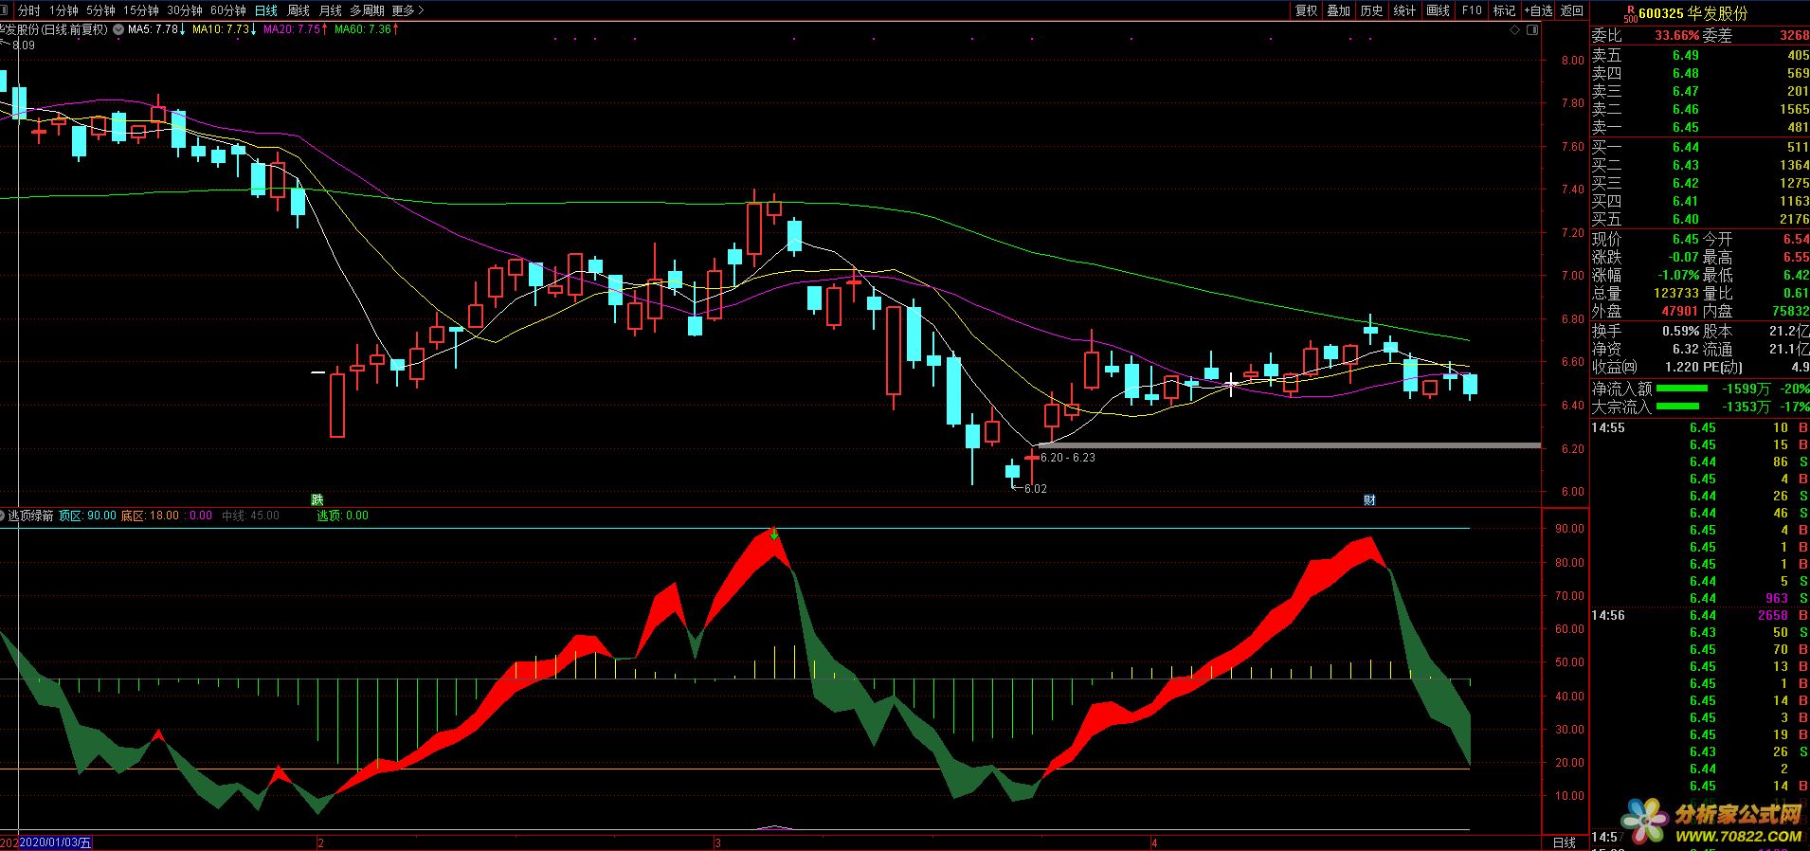
Task: Click the 叠加 overlay button
Action: [x=1339, y=10]
